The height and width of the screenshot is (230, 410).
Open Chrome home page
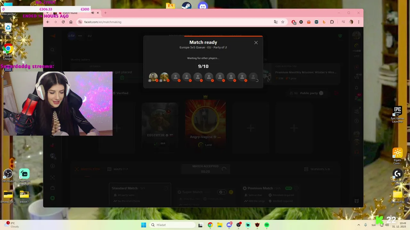pos(71,22)
